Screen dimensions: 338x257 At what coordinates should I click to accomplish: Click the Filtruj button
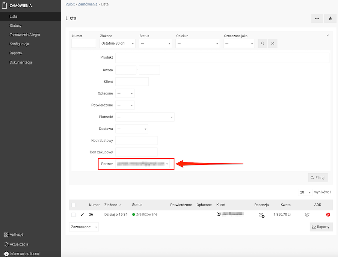[318, 178]
